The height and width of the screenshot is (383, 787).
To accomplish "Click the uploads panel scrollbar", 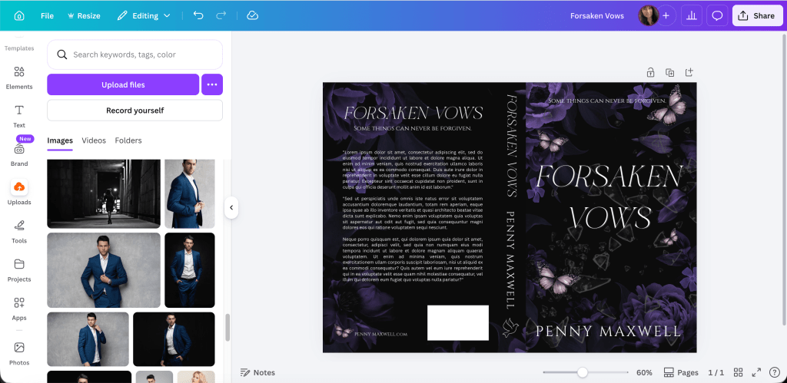I will 227,328.
